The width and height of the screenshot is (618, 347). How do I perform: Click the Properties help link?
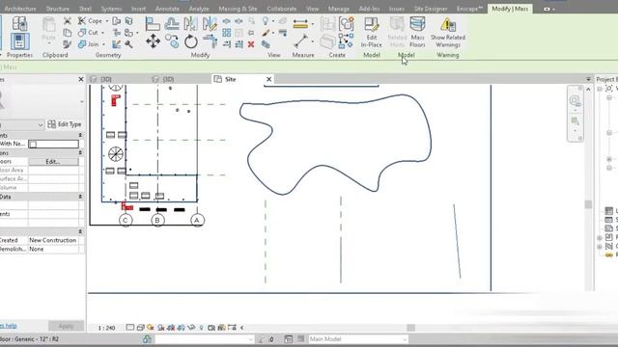coord(9,326)
